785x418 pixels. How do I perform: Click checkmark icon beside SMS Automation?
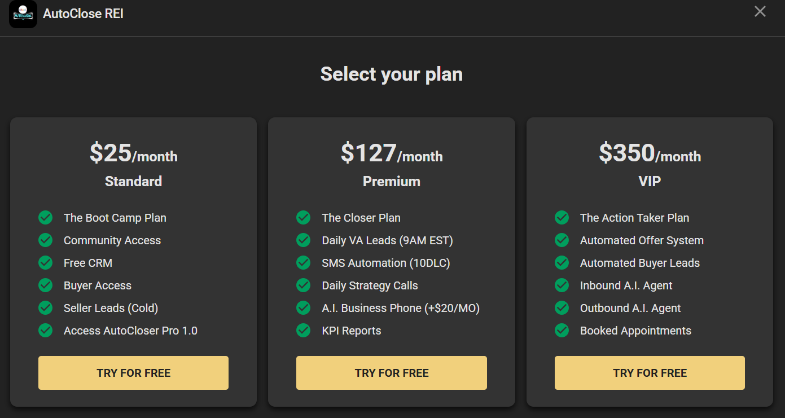pos(304,263)
